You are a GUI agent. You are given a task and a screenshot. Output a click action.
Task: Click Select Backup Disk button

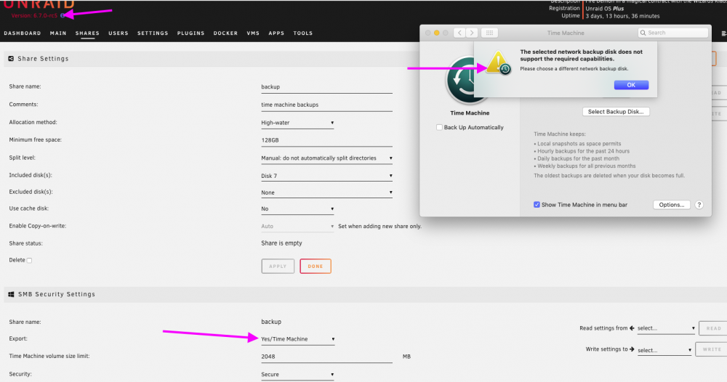coord(616,112)
